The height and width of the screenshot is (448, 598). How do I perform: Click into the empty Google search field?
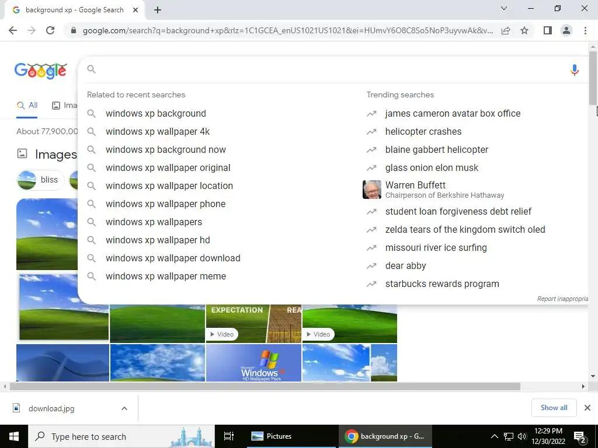[331, 69]
